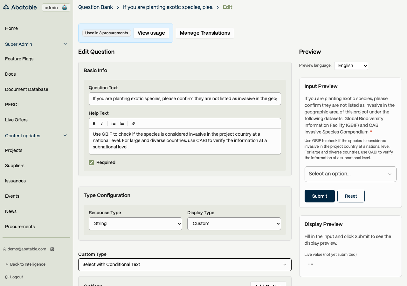This screenshot has height=286, width=407.
Task: Click the Italic formatting icon
Action: (102, 124)
